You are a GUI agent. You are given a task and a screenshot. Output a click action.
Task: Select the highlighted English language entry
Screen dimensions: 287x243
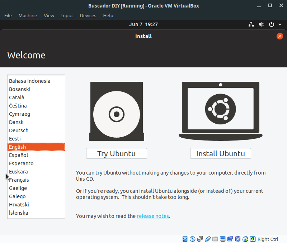(x=36, y=147)
